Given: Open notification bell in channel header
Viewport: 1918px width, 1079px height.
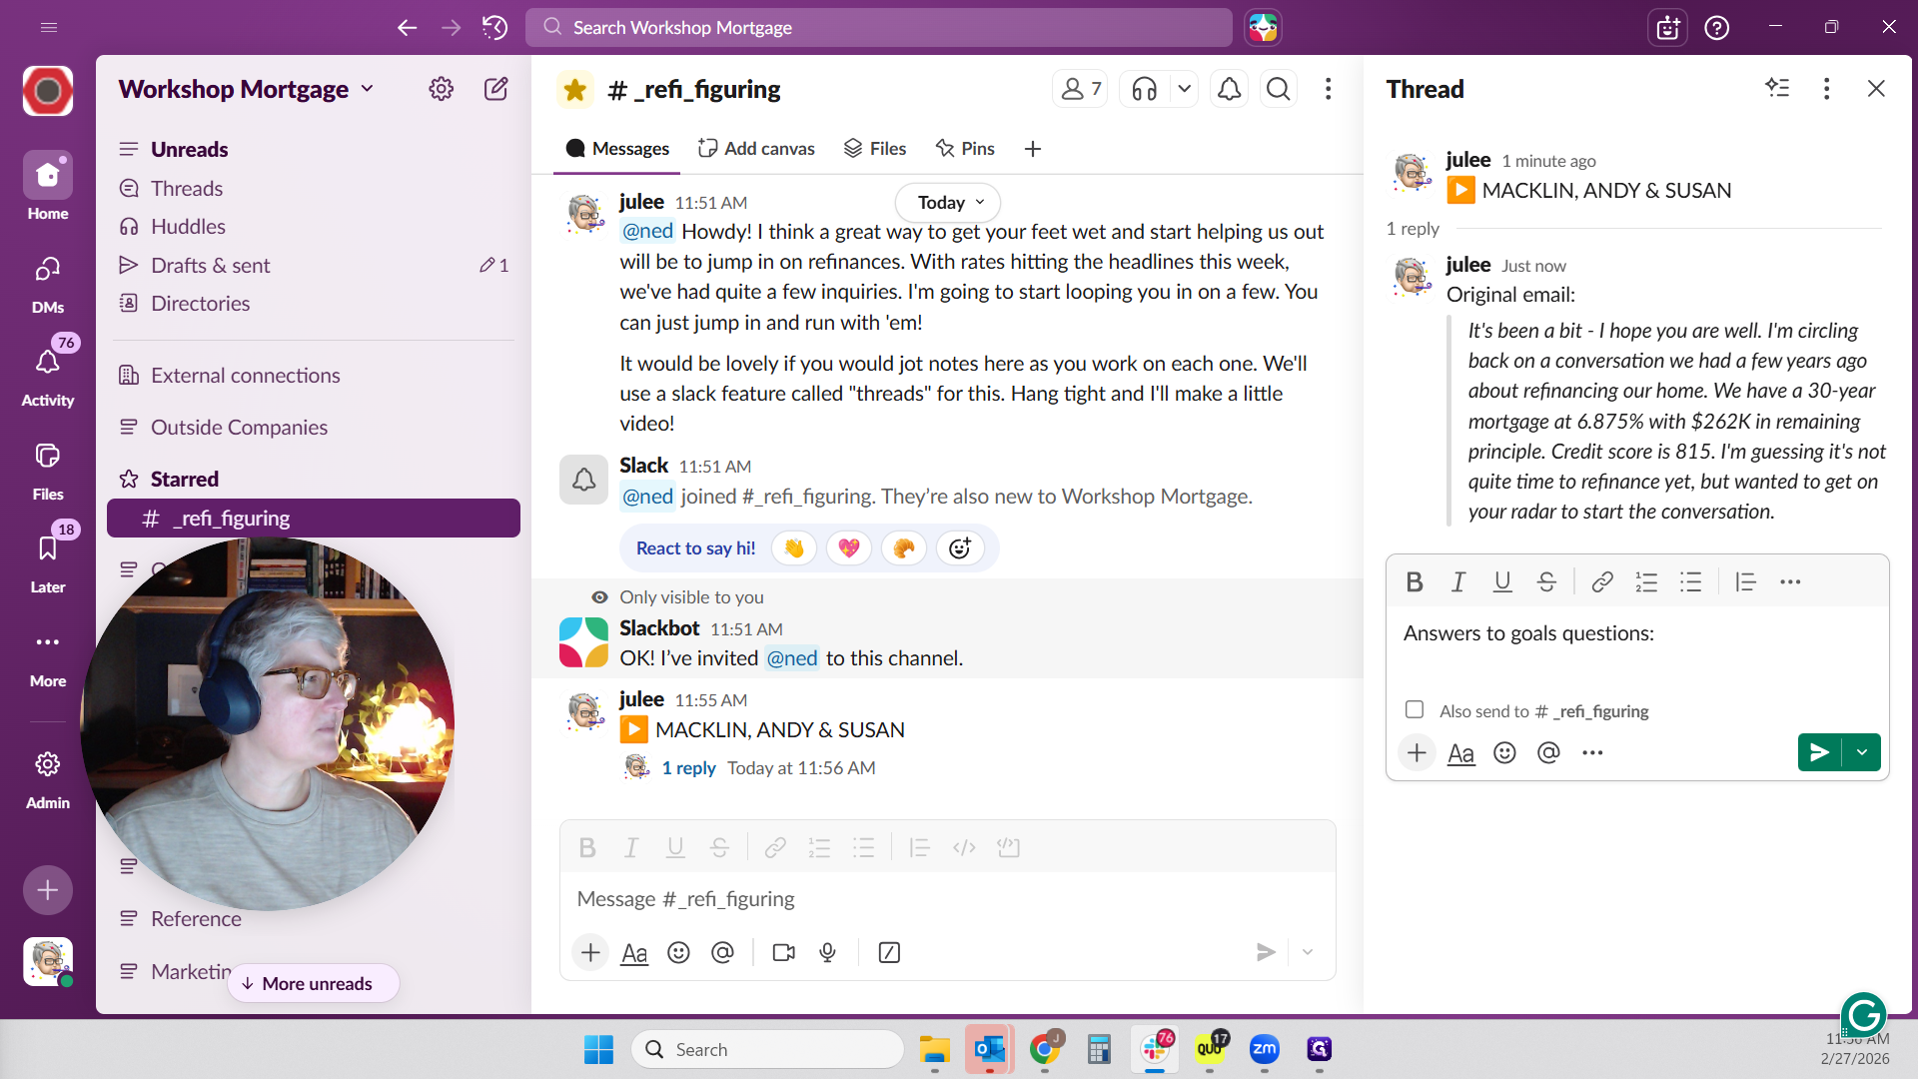Looking at the screenshot, I should pyautogui.click(x=1229, y=90).
